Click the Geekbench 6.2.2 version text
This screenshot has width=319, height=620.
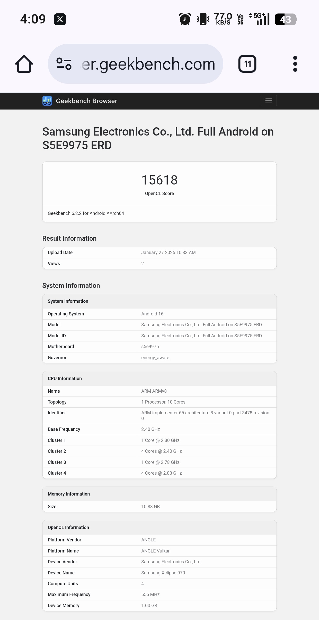[x=86, y=213]
